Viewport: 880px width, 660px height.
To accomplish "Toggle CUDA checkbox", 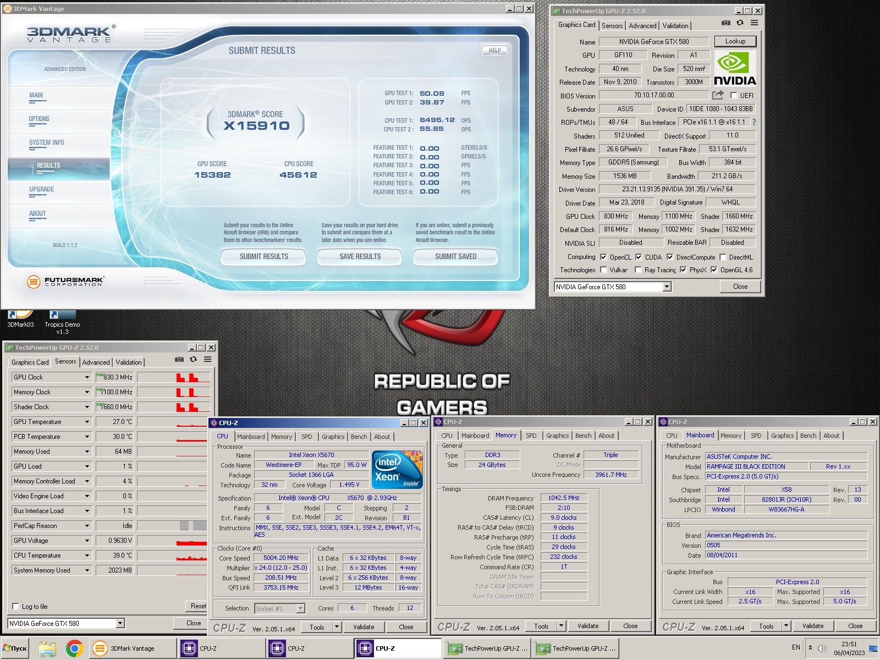I will (639, 257).
